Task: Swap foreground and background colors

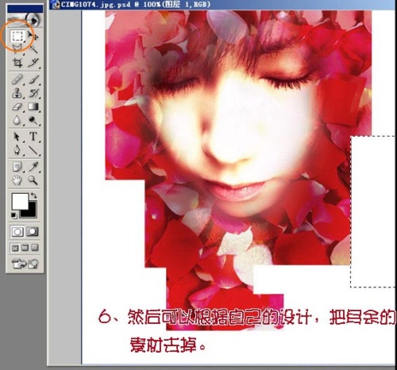Action: click(34, 195)
